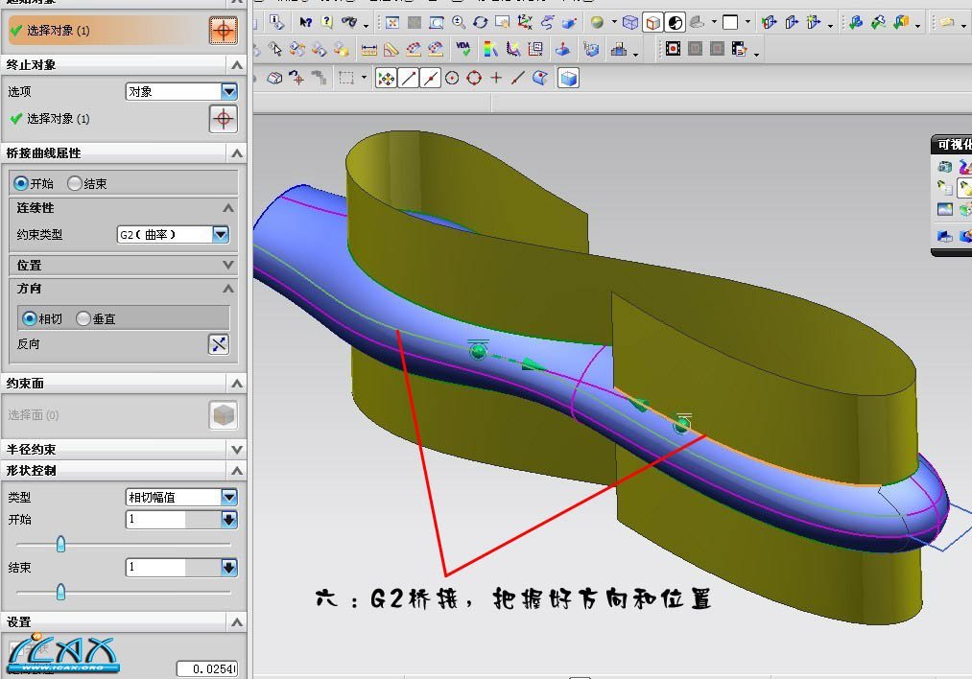Open the shape control 类型 相切幅值 dropdown
The image size is (972, 679).
click(228, 497)
